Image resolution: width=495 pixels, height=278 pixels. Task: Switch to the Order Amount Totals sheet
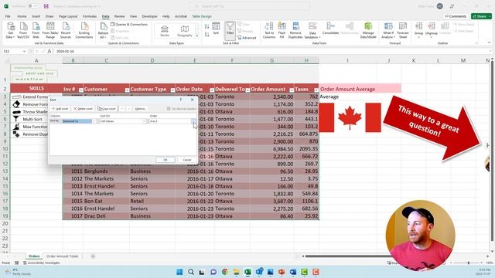coord(62,256)
